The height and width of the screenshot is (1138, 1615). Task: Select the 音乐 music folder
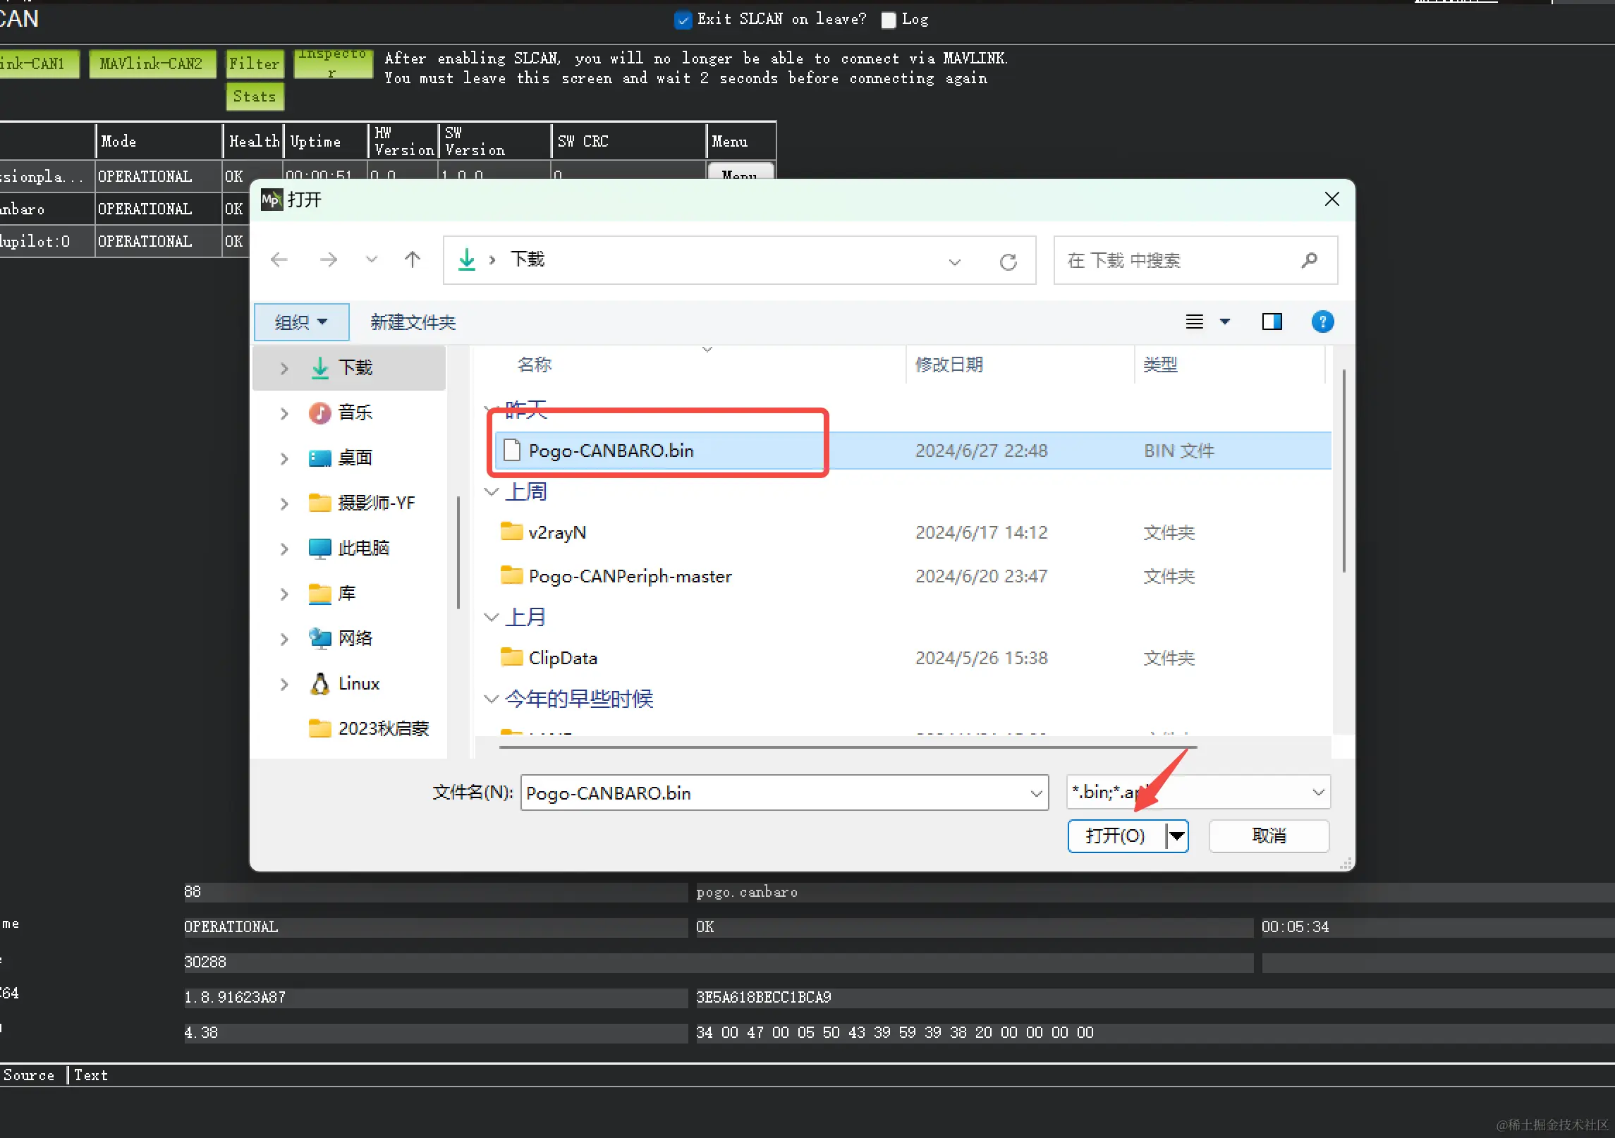(x=355, y=412)
